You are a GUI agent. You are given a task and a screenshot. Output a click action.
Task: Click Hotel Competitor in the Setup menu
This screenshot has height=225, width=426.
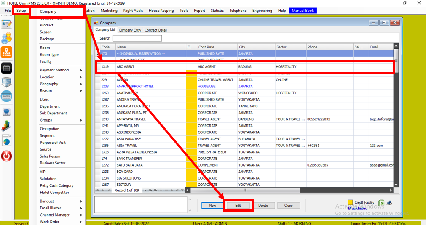click(55, 193)
